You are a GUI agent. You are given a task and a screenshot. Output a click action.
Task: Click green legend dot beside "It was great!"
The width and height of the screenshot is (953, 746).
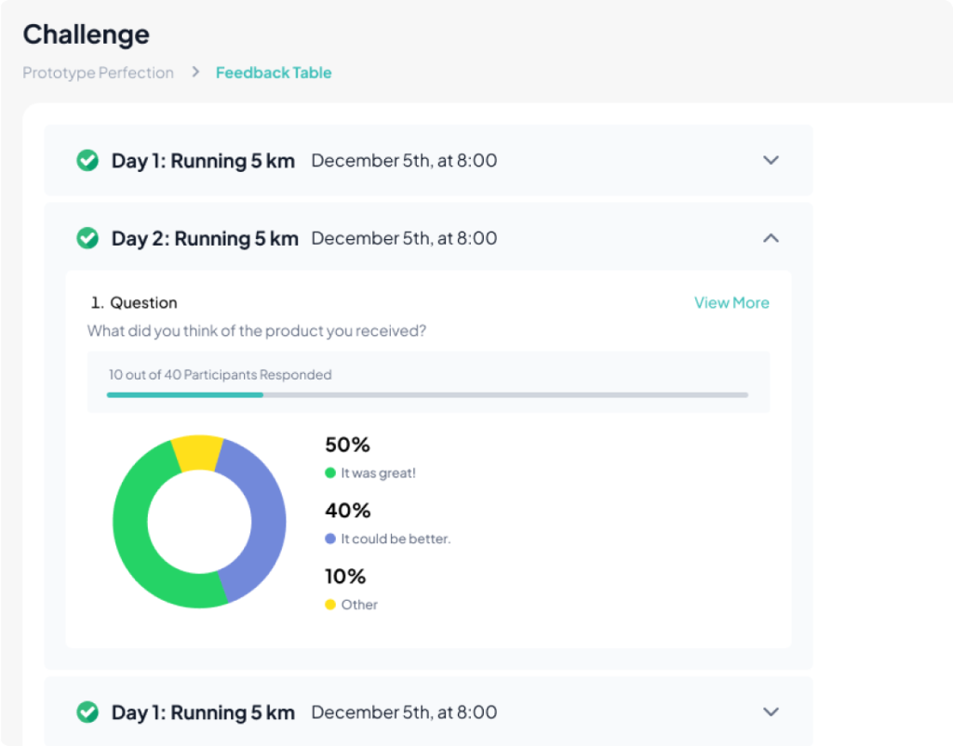pyautogui.click(x=330, y=473)
